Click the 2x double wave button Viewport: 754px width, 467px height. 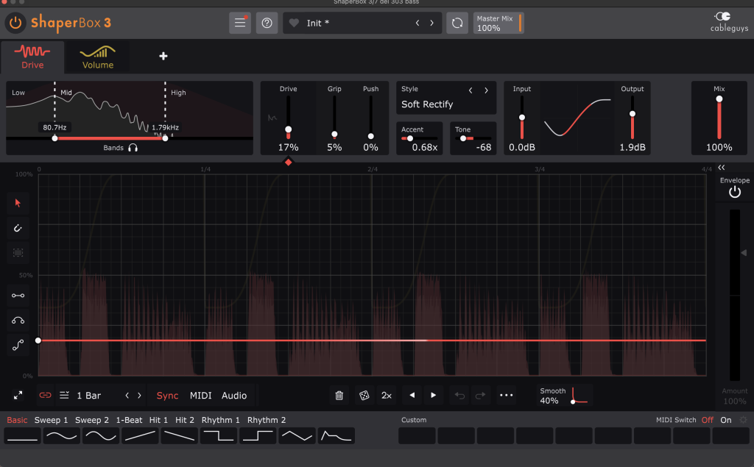pos(386,396)
